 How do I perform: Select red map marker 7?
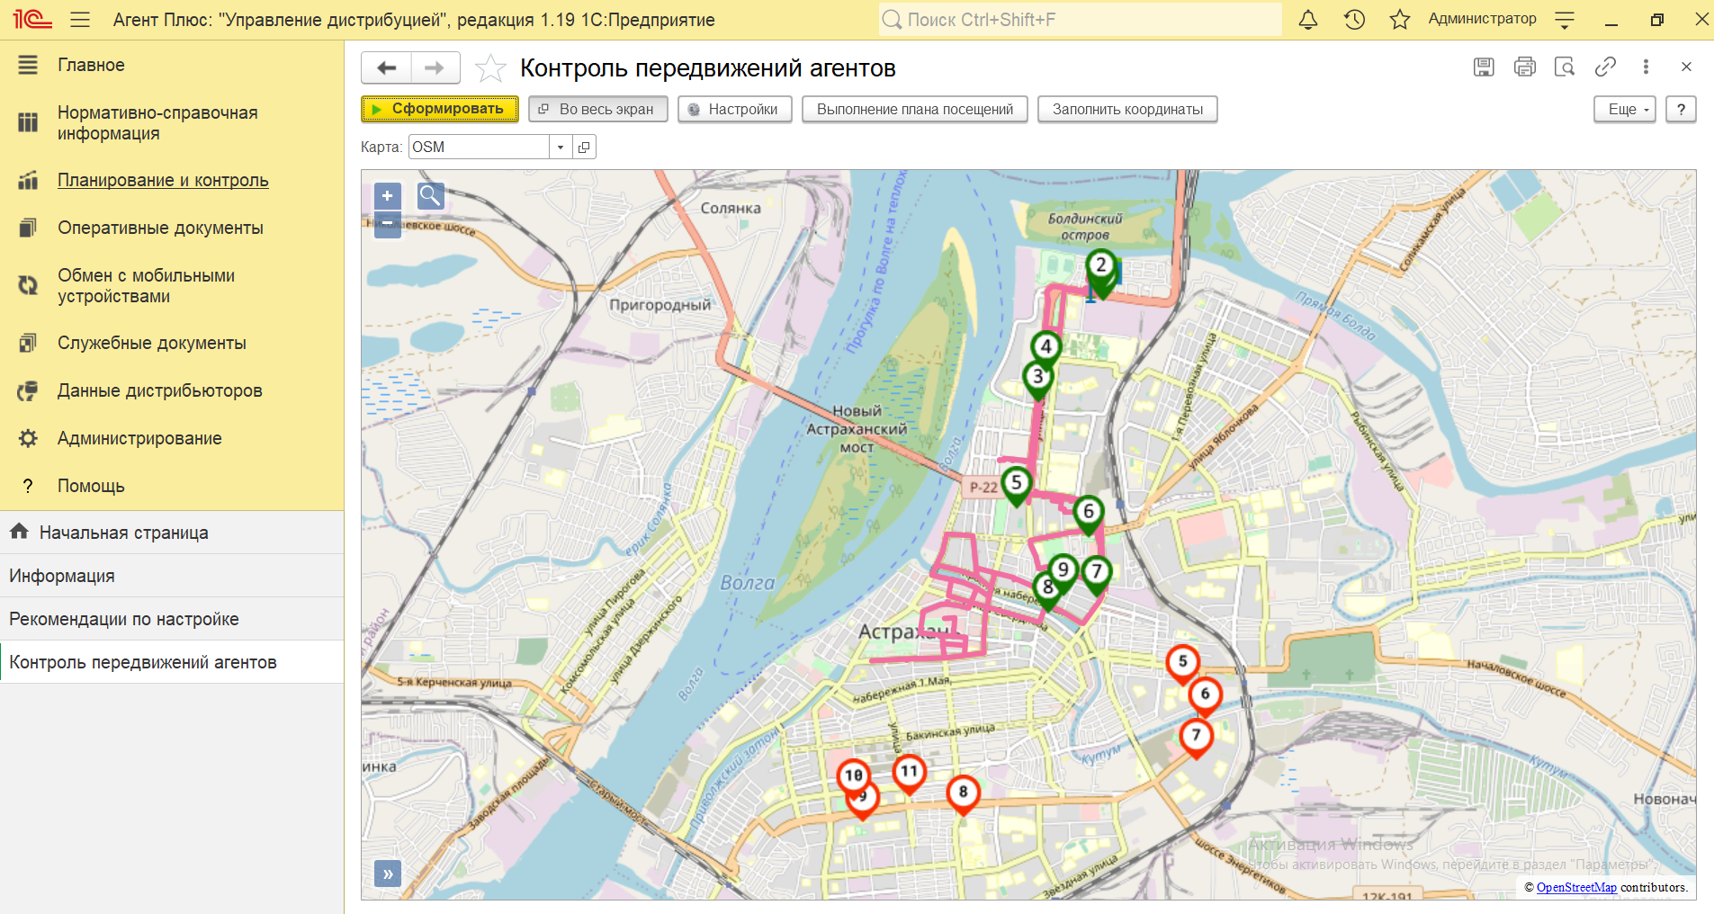coord(1197,735)
